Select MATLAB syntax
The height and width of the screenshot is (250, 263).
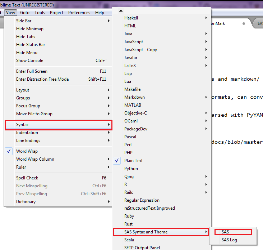[161, 105]
